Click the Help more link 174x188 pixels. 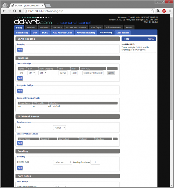(x=151, y=39)
